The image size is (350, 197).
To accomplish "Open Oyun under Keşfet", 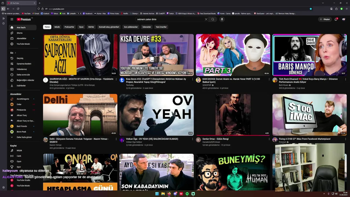I will coord(22,161).
